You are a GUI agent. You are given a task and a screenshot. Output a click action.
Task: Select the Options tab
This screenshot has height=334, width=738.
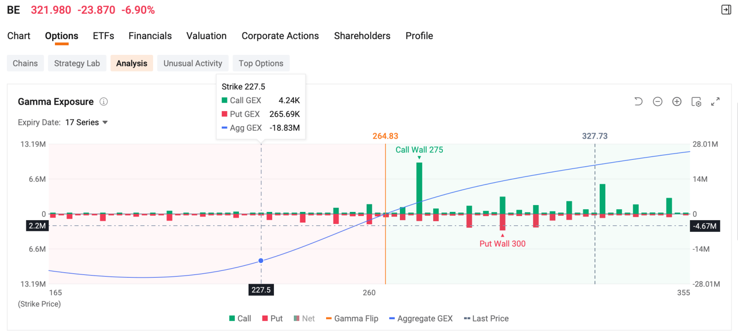click(x=61, y=36)
